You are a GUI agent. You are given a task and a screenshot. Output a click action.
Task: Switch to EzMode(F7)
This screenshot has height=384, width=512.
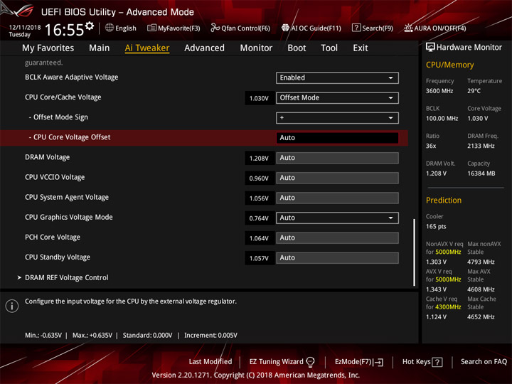click(359, 362)
